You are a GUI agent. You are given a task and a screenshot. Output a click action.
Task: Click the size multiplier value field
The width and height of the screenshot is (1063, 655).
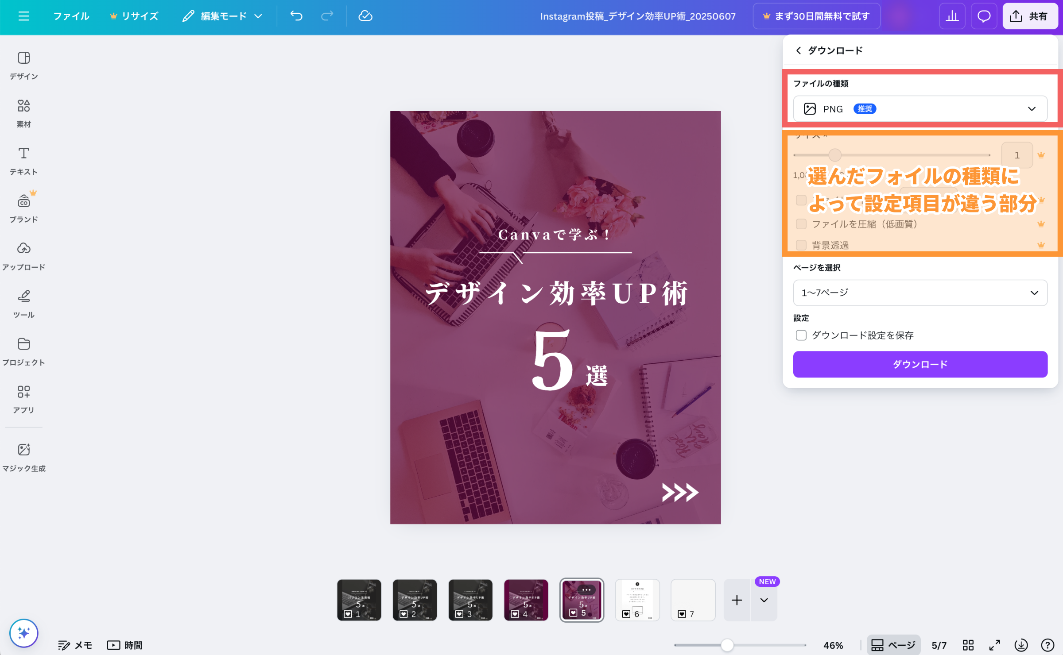click(1017, 155)
